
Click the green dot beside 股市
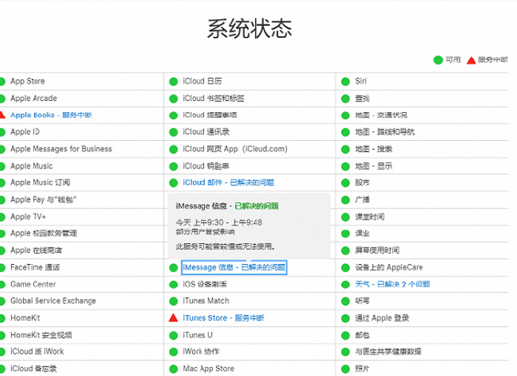click(346, 183)
